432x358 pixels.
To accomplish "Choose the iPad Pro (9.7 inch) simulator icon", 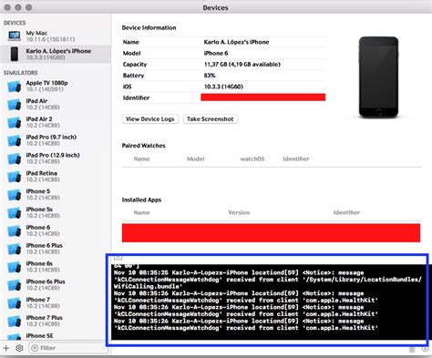I will point(15,140).
